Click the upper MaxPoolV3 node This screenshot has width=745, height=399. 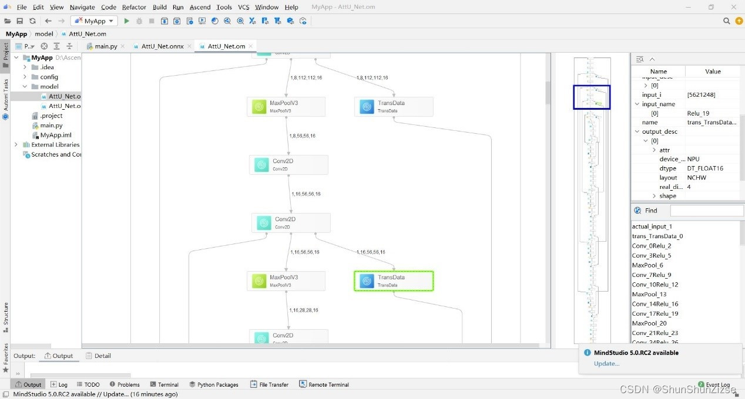point(286,106)
